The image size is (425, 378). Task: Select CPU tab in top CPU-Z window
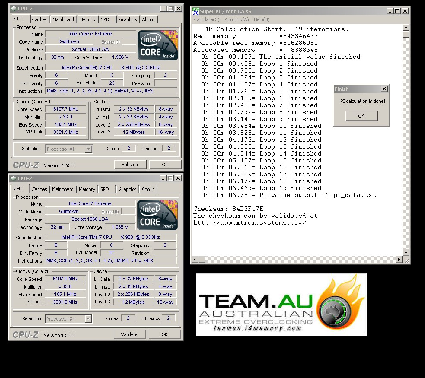coord(19,19)
